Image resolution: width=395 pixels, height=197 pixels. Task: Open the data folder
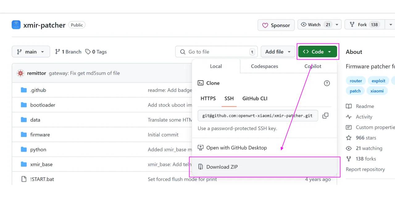(x=35, y=120)
